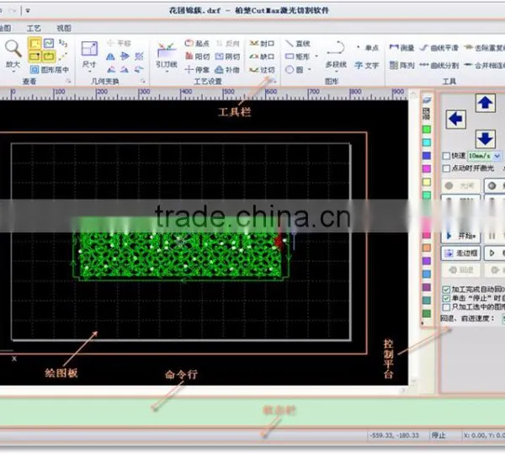Open the 工艺 ribbon tab
This screenshot has height=454, width=505.
tap(34, 29)
